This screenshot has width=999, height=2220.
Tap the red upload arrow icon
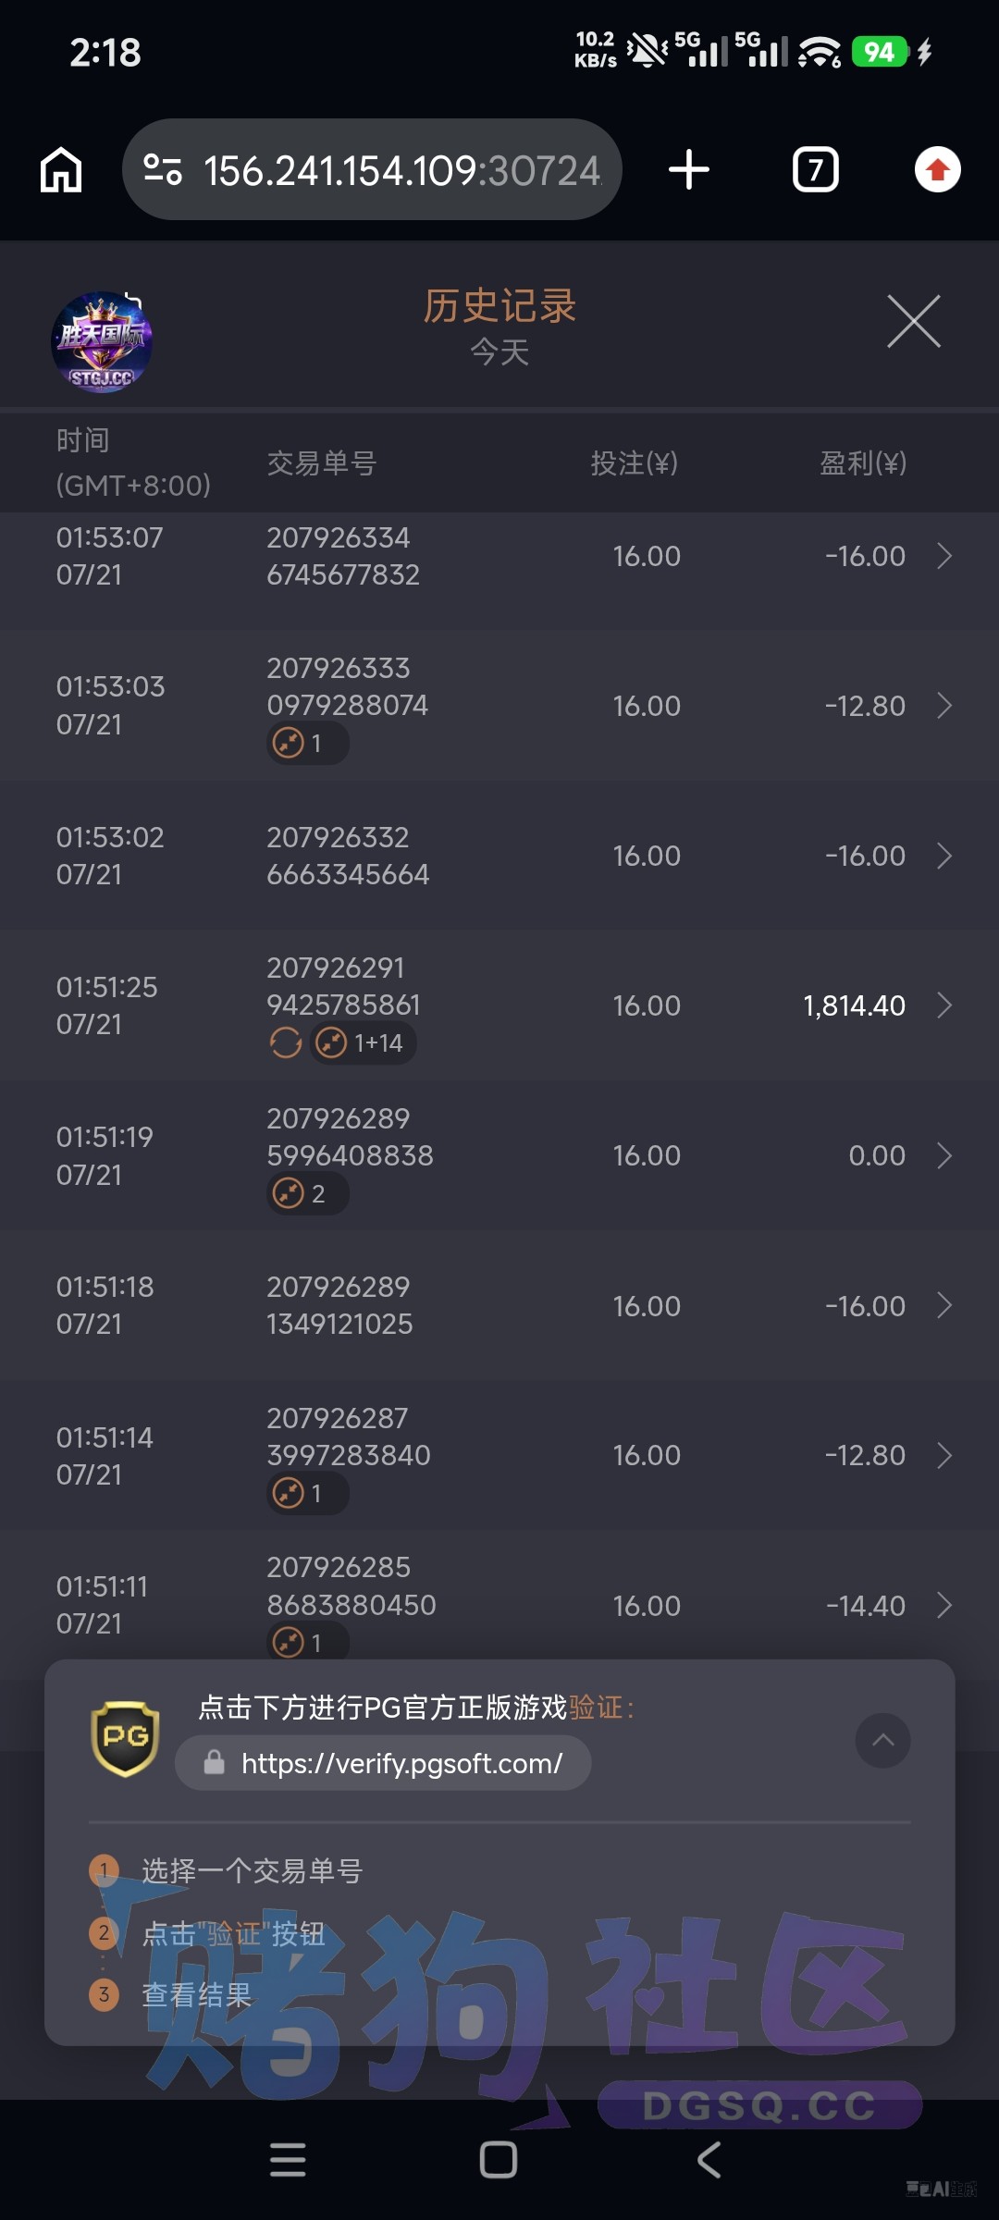coord(938,170)
